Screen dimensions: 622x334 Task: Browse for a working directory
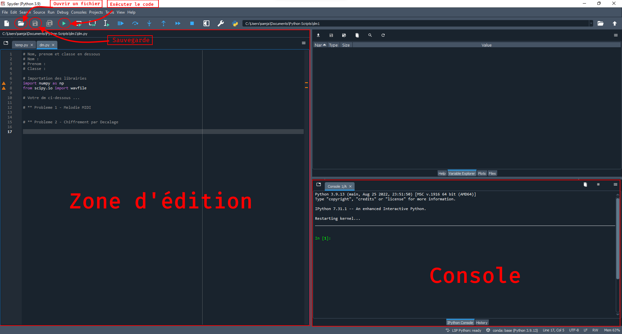tap(600, 23)
